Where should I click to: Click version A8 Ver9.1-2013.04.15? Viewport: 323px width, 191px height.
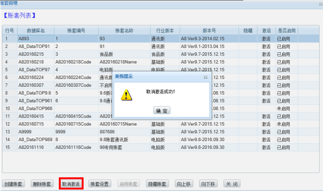click(x=209, y=47)
